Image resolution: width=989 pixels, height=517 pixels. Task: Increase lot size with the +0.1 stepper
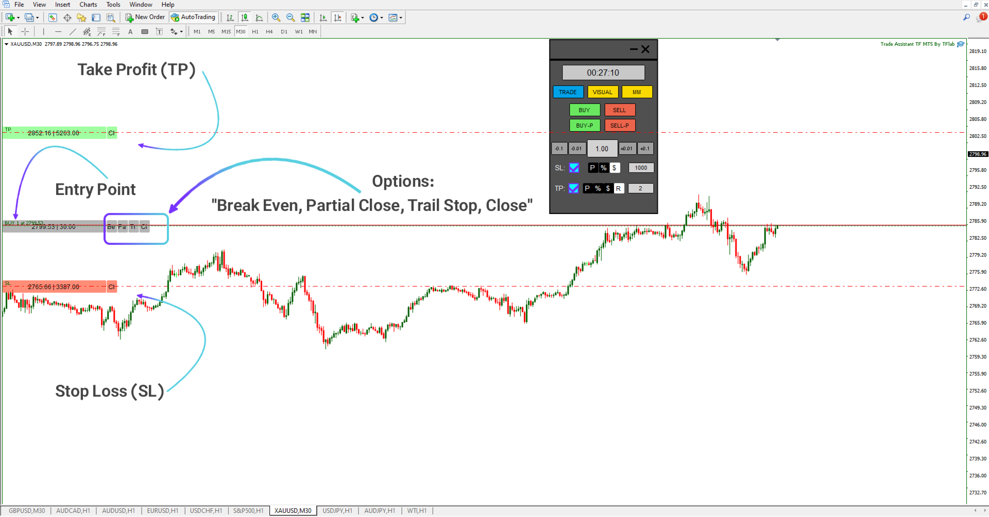[645, 148]
